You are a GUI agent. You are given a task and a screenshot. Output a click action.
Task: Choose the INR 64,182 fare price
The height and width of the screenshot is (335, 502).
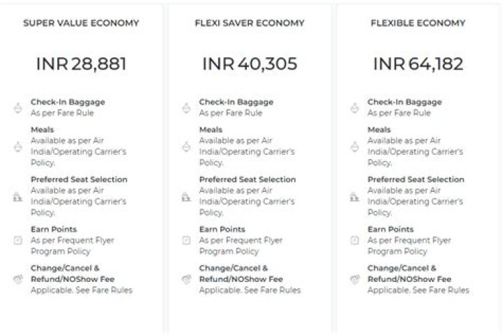(418, 64)
